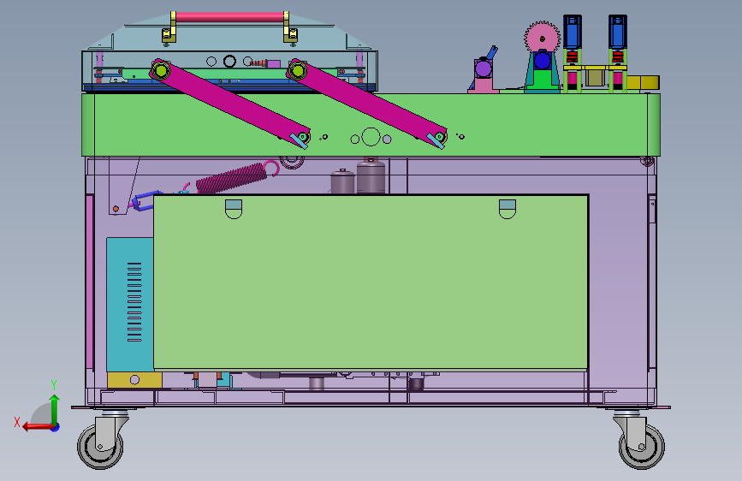Select the right magenta link arm
Screen dimensions: 742x481
[368, 103]
